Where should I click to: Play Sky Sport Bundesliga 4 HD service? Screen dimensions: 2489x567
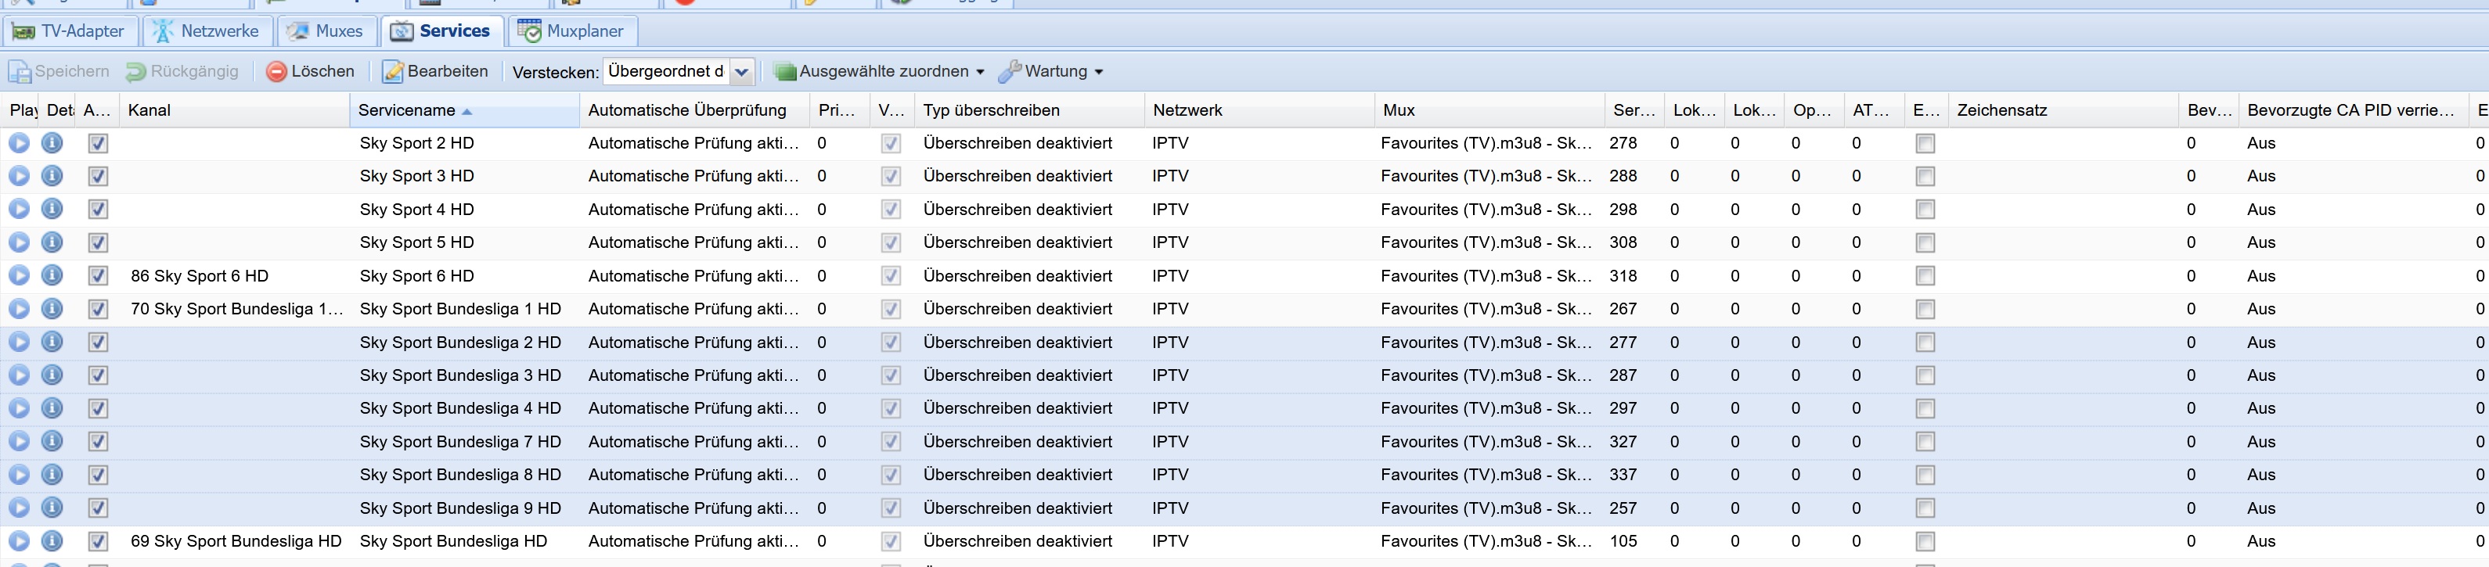point(20,407)
